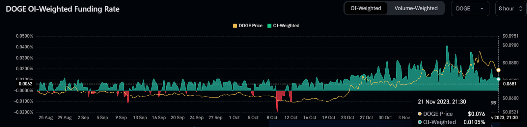This screenshot has width=527, height=127.
Task: Click the tooltip OI-Weighted value 0.0105%
Action: [474, 122]
